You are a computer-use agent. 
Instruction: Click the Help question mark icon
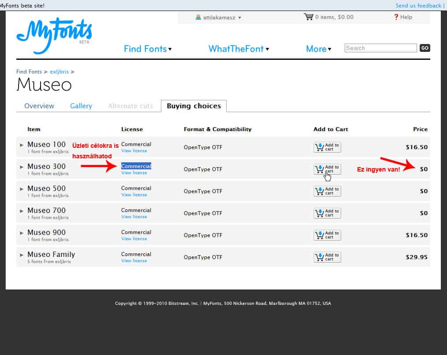pyautogui.click(x=396, y=17)
